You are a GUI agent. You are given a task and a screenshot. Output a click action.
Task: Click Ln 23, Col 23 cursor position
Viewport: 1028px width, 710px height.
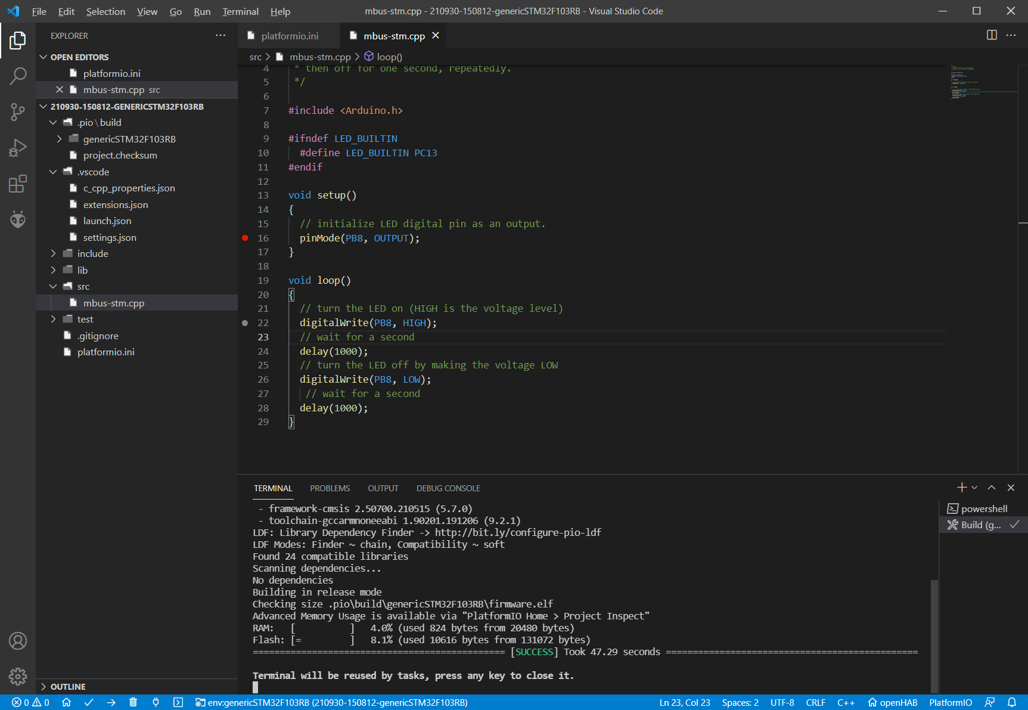point(685,702)
